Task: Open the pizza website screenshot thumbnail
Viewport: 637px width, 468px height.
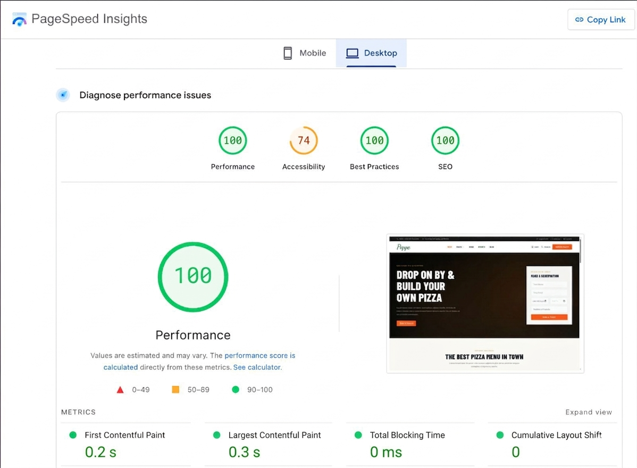Action: point(485,304)
